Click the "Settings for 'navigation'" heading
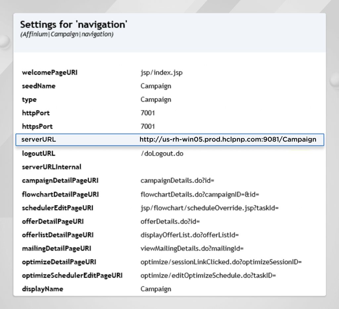This screenshot has width=339, height=309. point(74,25)
